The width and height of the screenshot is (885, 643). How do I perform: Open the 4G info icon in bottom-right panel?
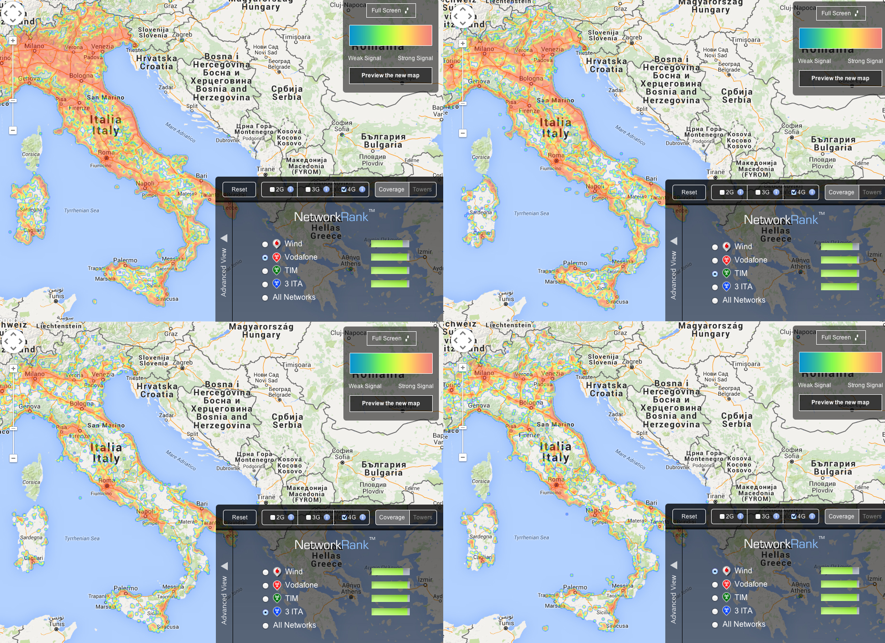[812, 517]
